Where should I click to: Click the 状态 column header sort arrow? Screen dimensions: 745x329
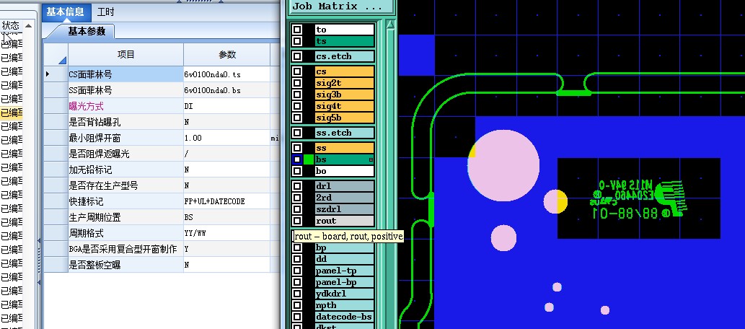pyautogui.click(x=28, y=26)
